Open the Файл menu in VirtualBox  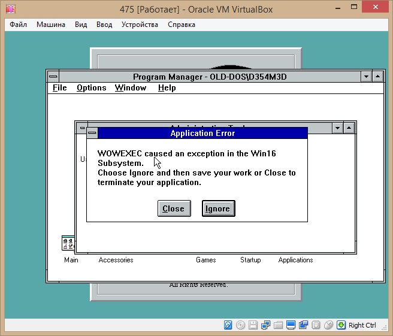tap(19, 25)
